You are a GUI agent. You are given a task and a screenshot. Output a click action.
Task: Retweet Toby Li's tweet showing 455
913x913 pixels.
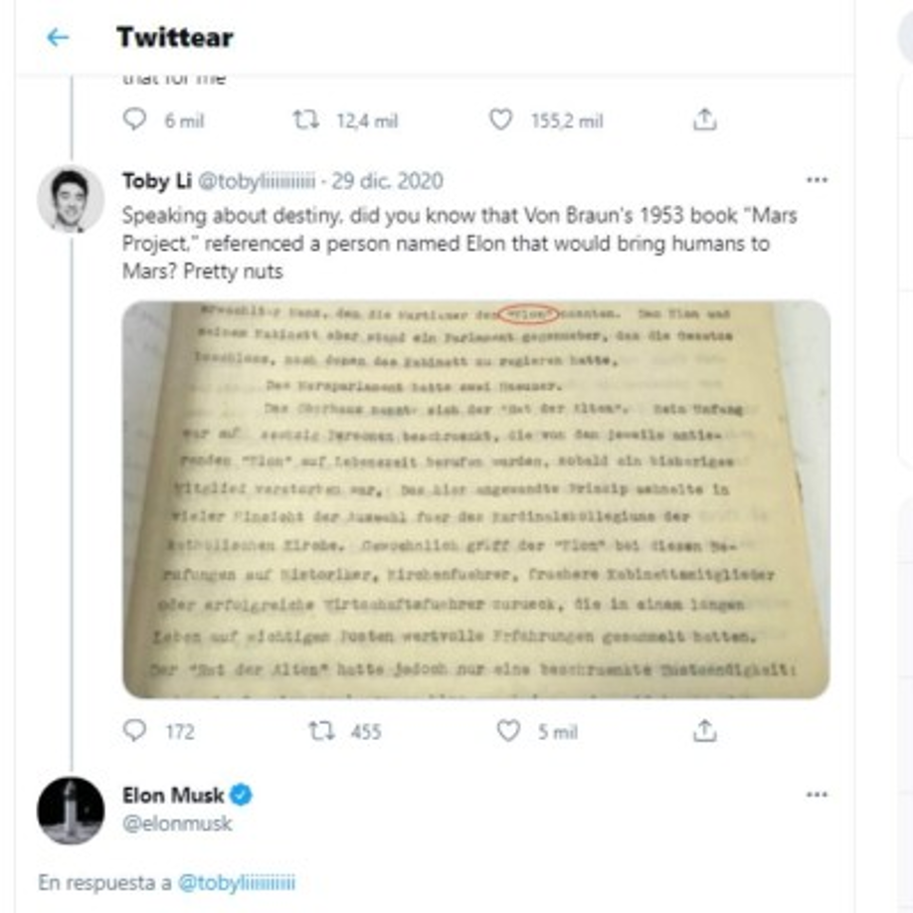[320, 731]
